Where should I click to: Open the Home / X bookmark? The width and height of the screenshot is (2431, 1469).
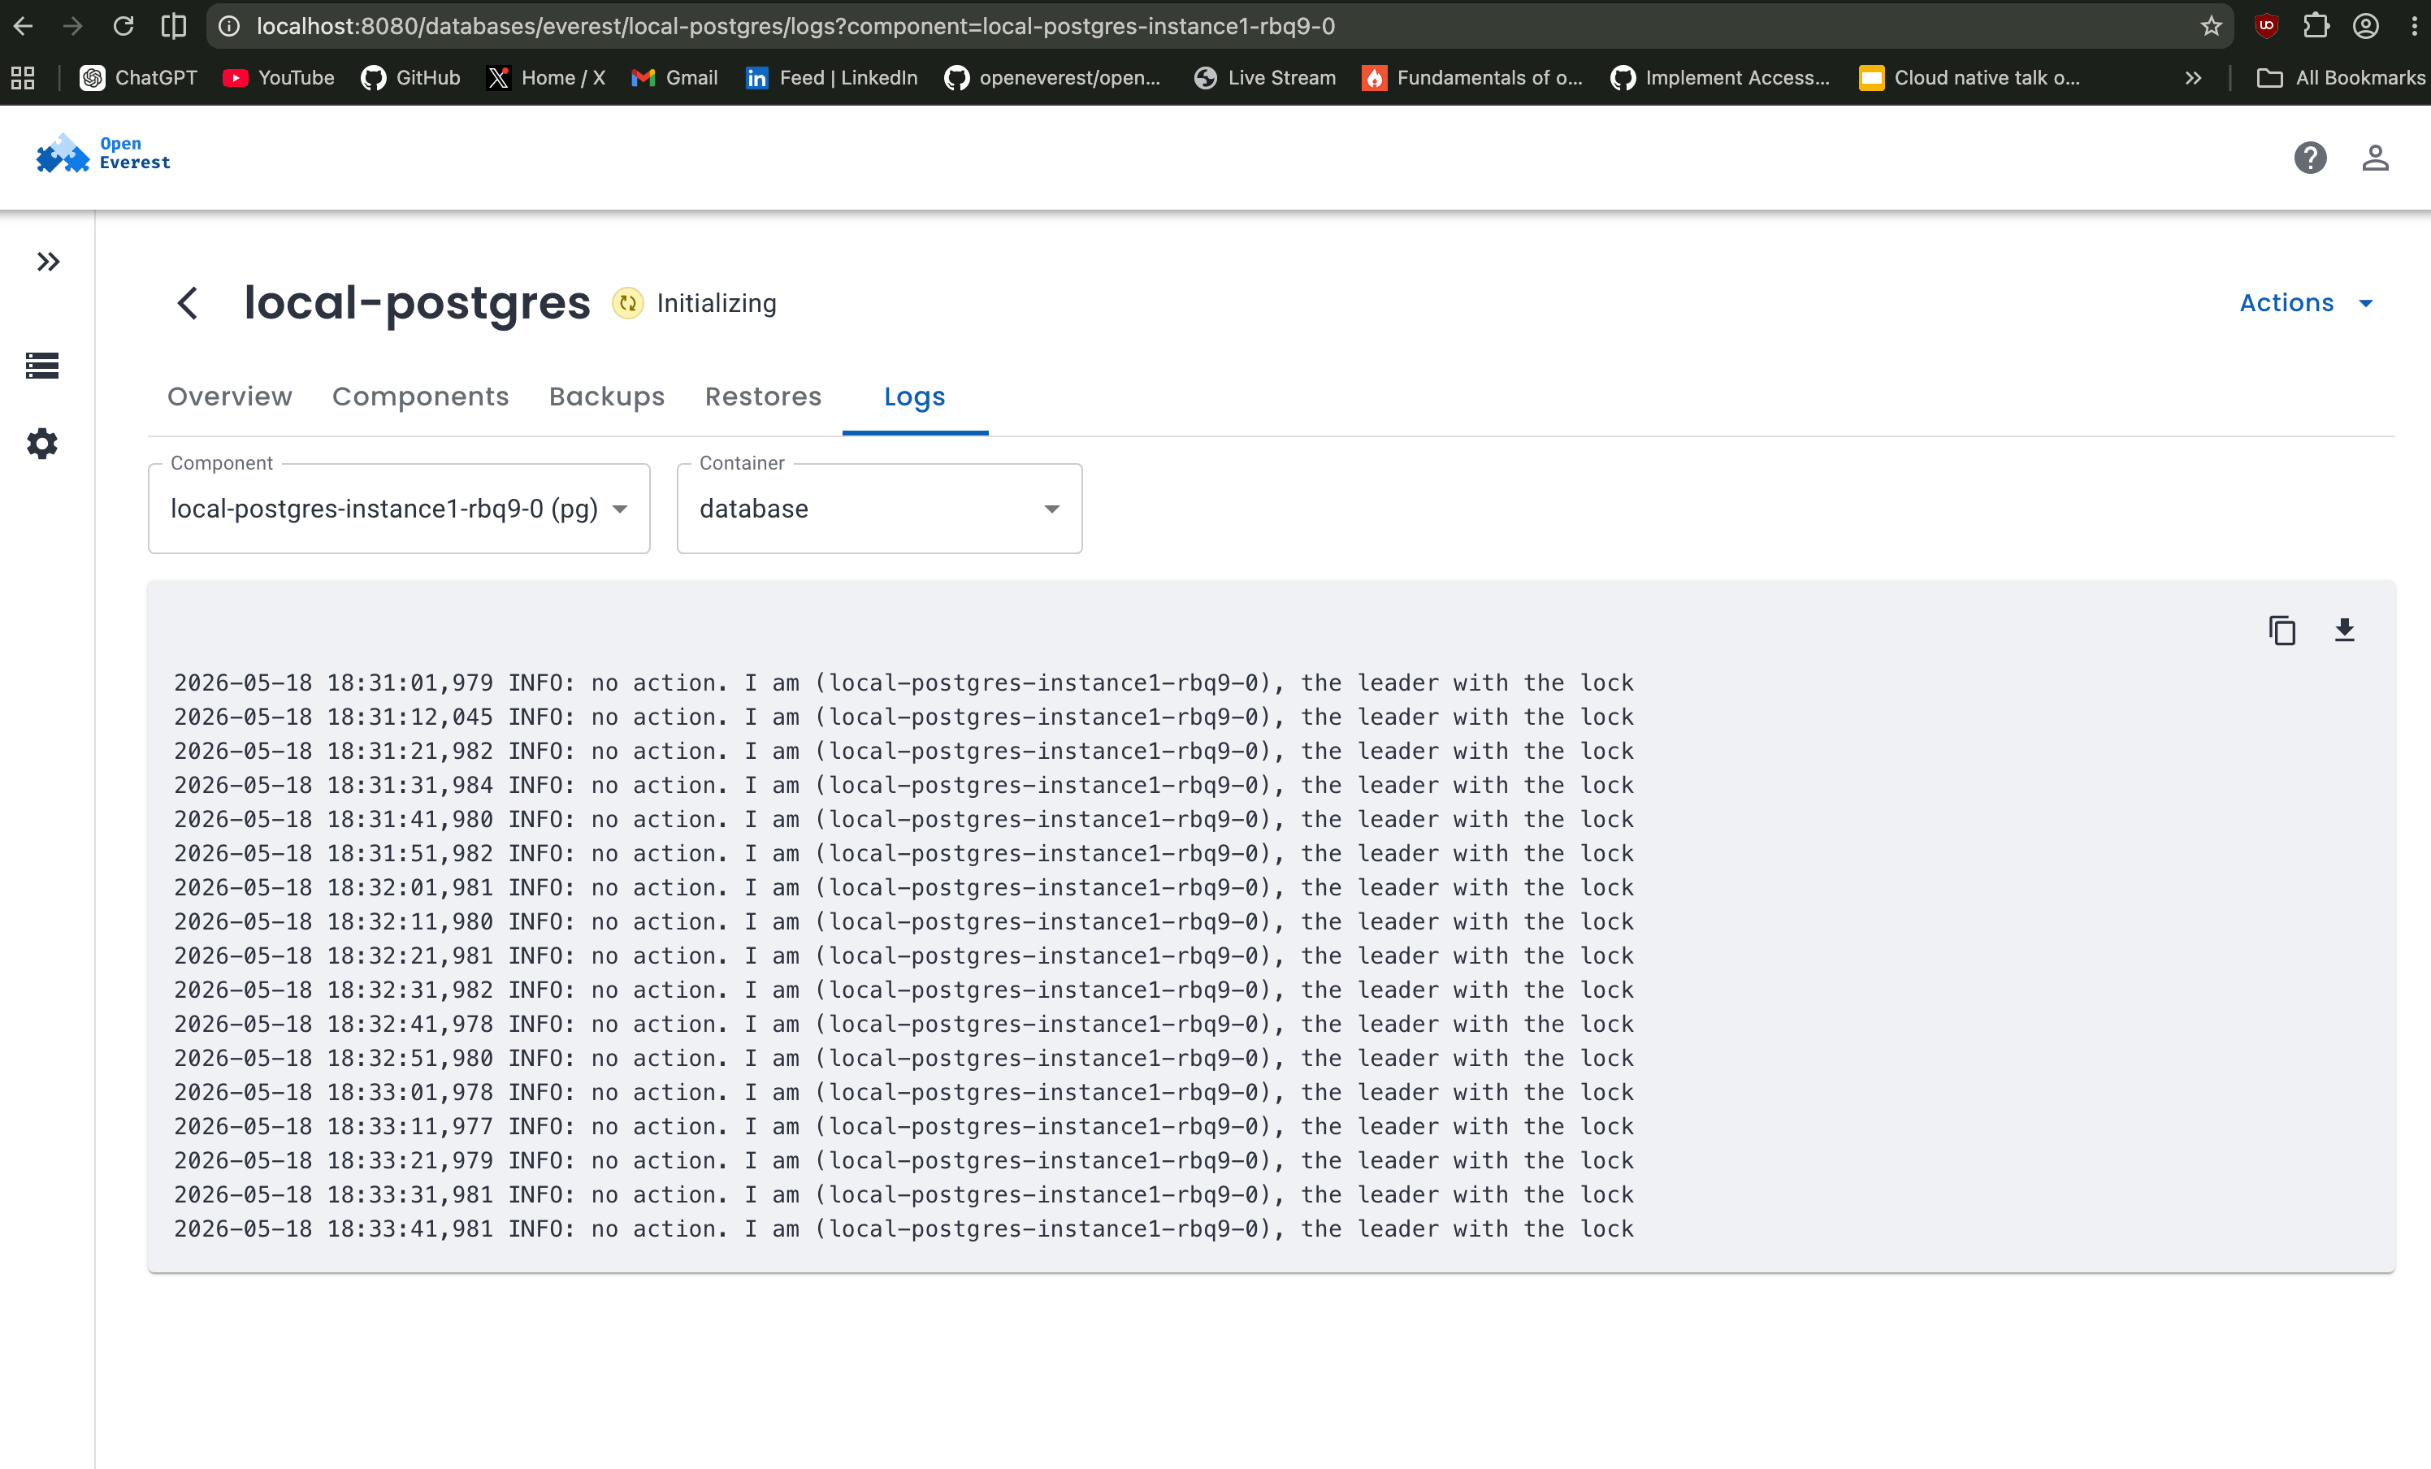coord(546,78)
